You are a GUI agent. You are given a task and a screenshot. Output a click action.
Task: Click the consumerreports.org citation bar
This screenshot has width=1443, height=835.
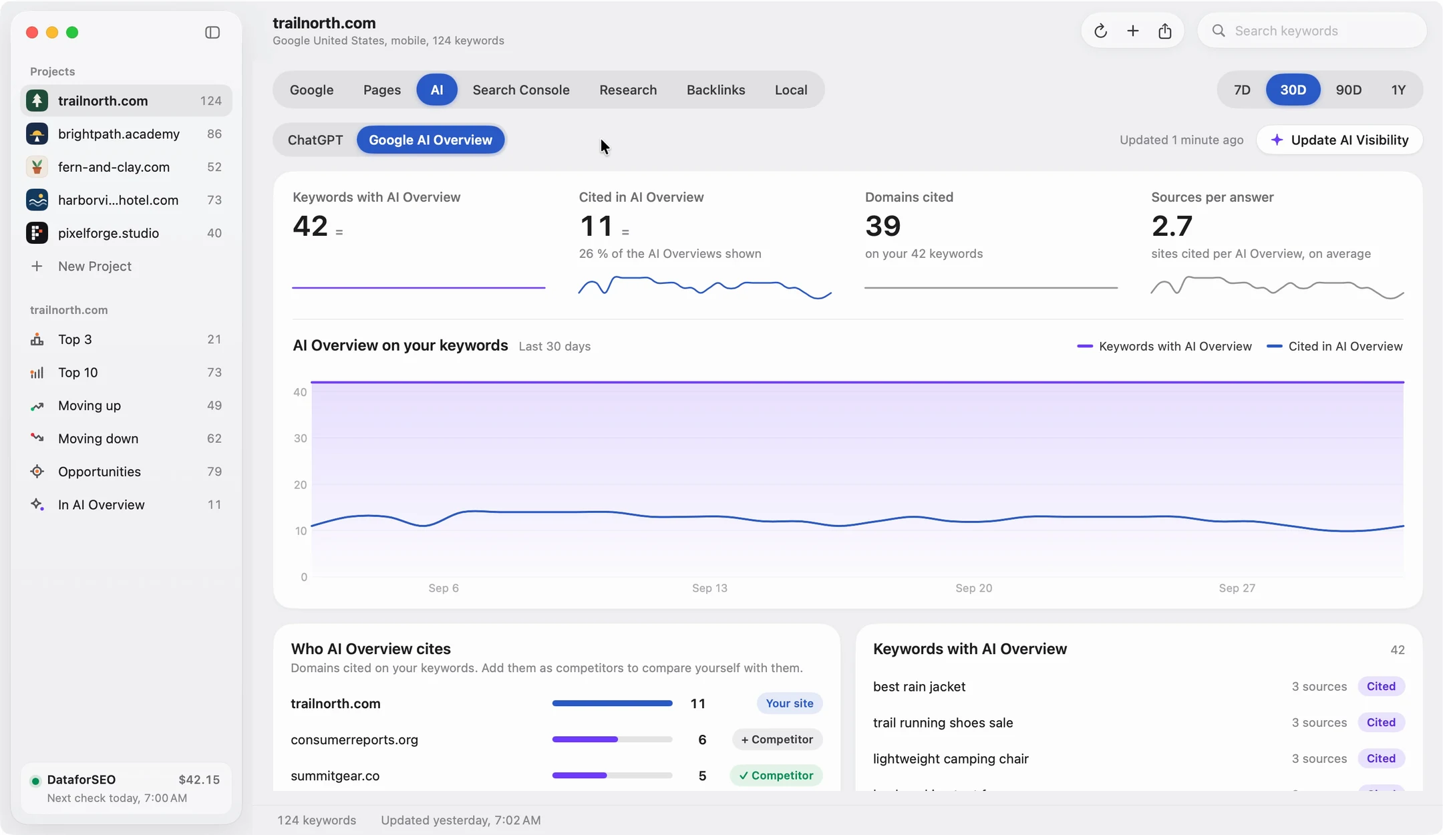[x=612, y=739]
